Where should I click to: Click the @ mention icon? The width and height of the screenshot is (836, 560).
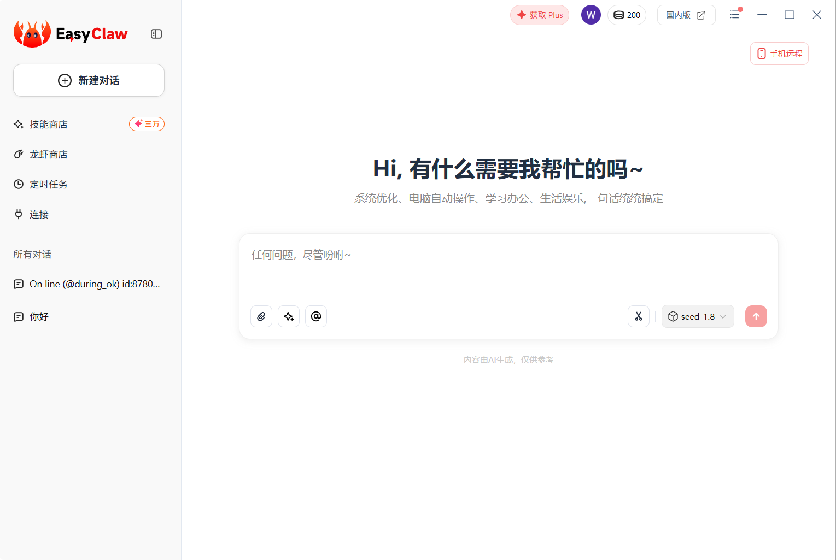coord(315,316)
